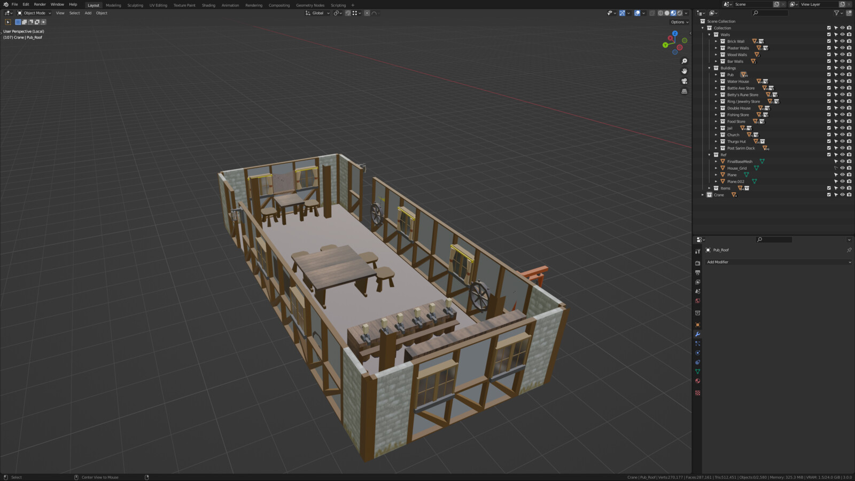Uncheck the Crane collection checkbox
This screenshot has height=481, width=855.
pyautogui.click(x=829, y=195)
